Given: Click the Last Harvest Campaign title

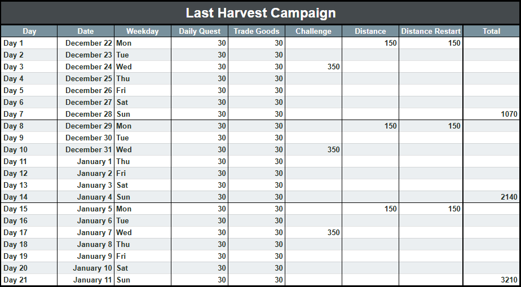Looking at the screenshot, I should coord(260,13).
